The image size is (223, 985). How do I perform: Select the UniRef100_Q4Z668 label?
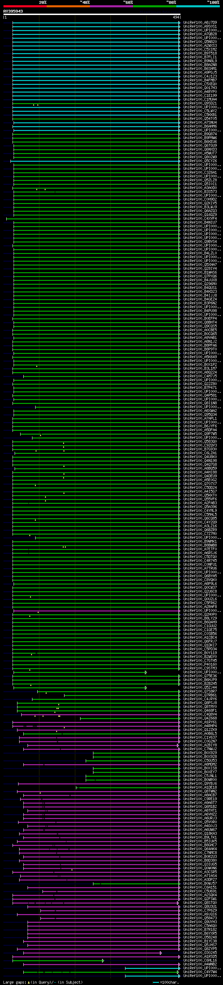[x=200, y=718]
